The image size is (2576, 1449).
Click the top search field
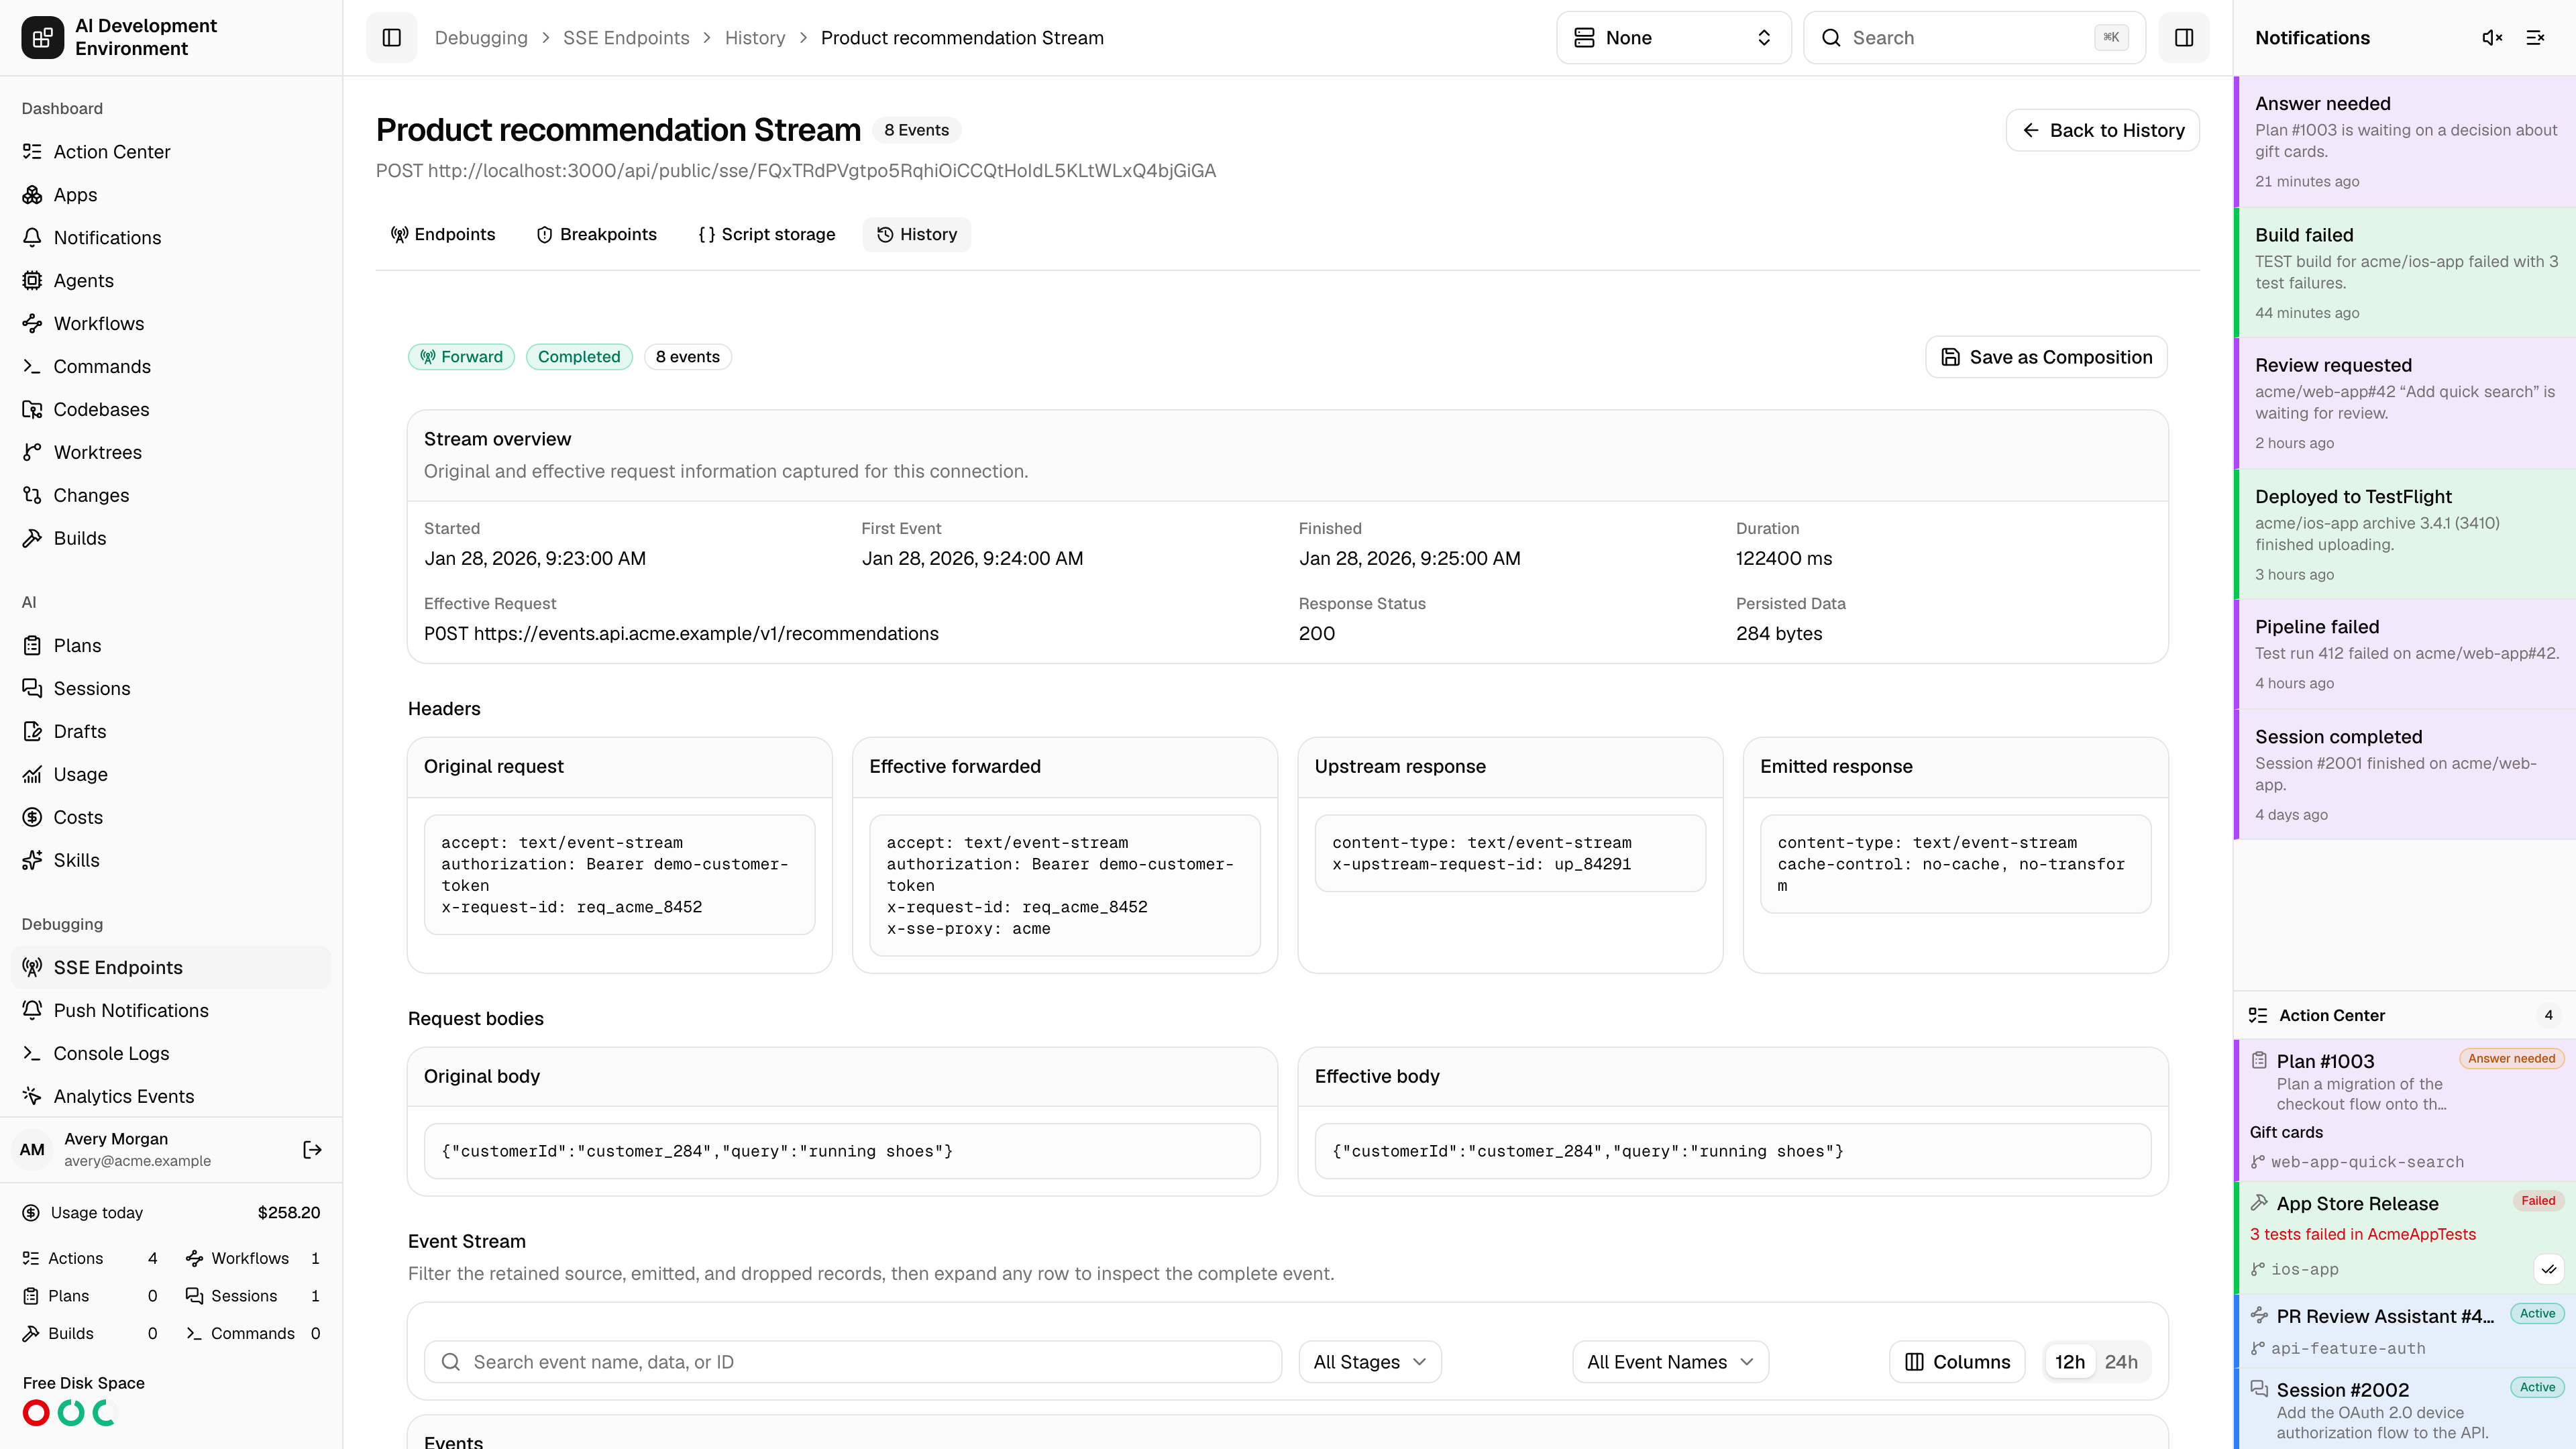click(1975, 38)
